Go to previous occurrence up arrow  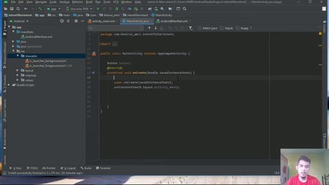[x=150, y=28]
